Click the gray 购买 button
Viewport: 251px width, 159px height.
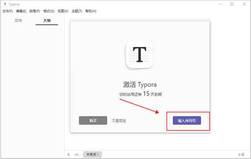tap(93, 121)
